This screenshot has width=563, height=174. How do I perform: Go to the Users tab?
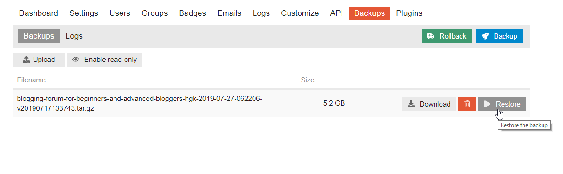coord(120,13)
